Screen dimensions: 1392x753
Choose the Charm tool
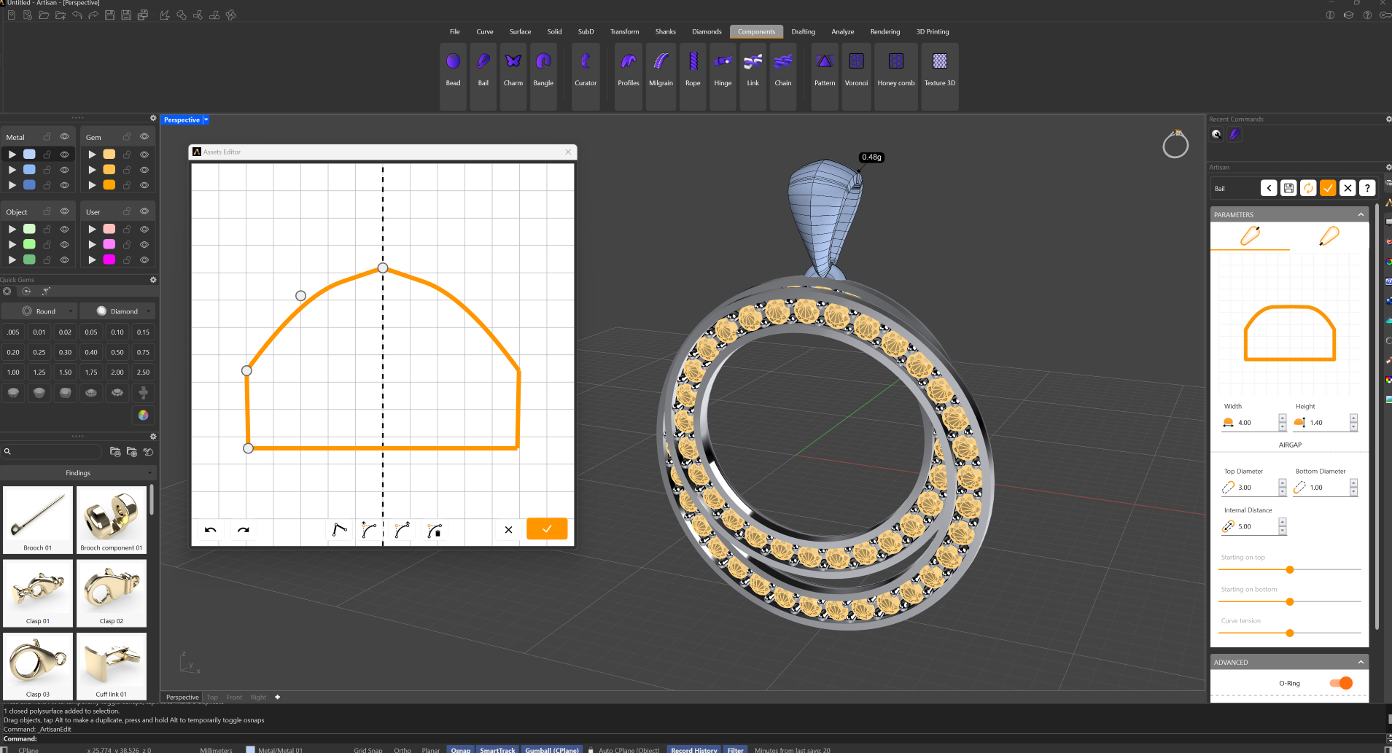(513, 69)
